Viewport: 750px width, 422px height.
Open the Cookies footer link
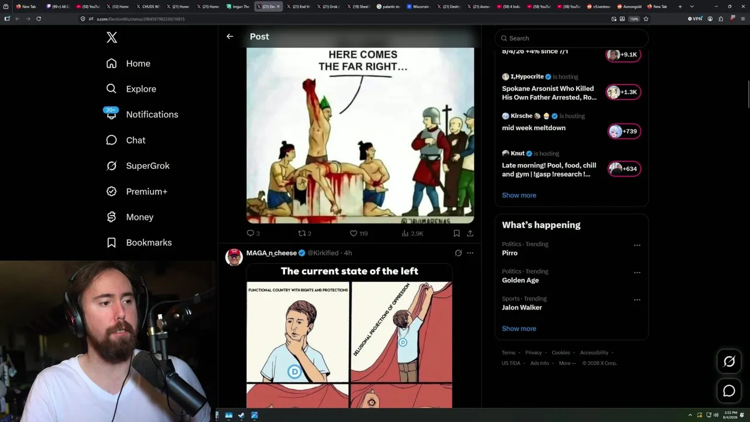click(x=561, y=353)
